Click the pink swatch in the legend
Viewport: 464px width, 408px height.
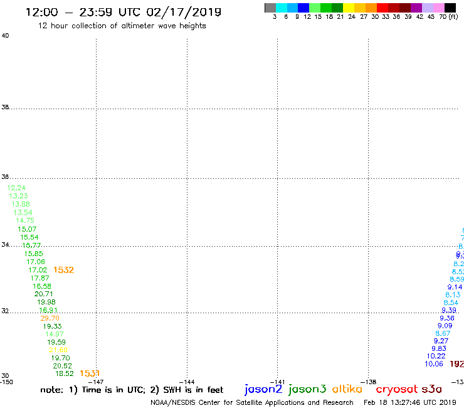click(438, 8)
